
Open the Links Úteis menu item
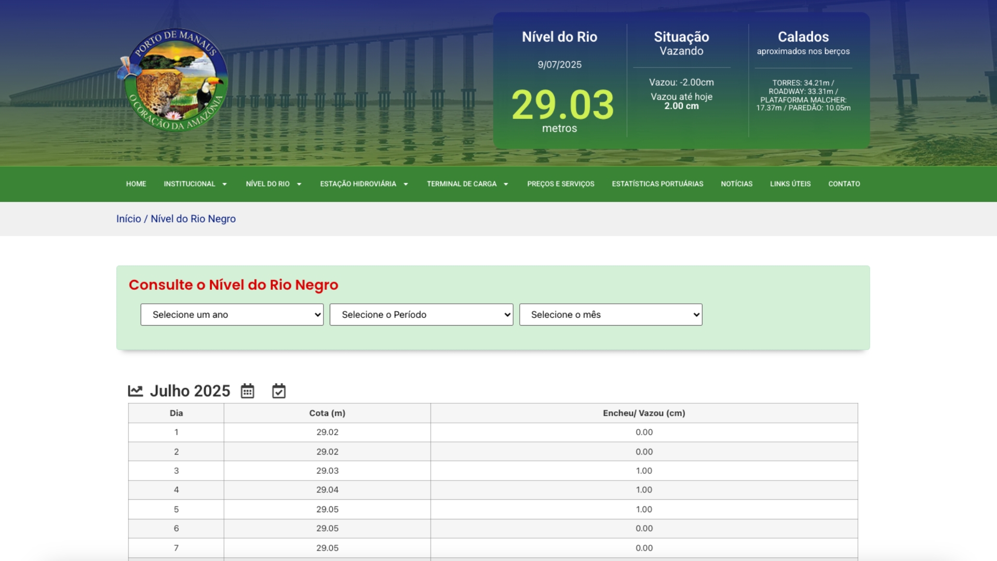coord(790,184)
